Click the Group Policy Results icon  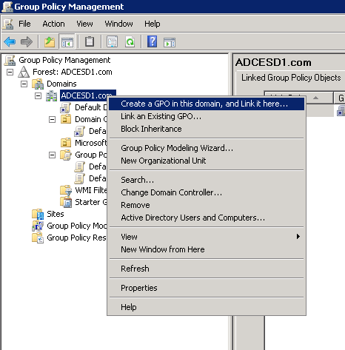coord(38,238)
